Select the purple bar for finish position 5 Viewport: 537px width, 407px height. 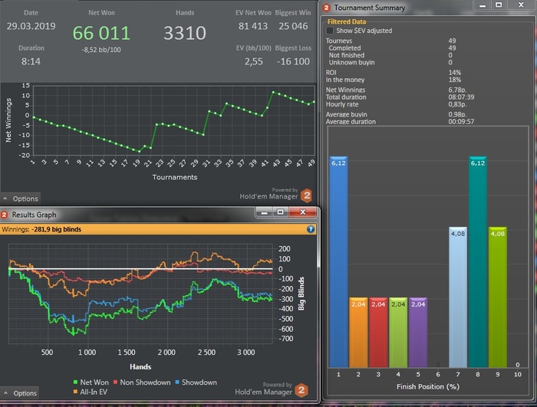(418, 333)
